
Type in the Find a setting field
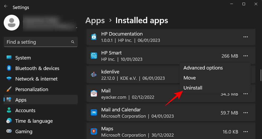37,42
